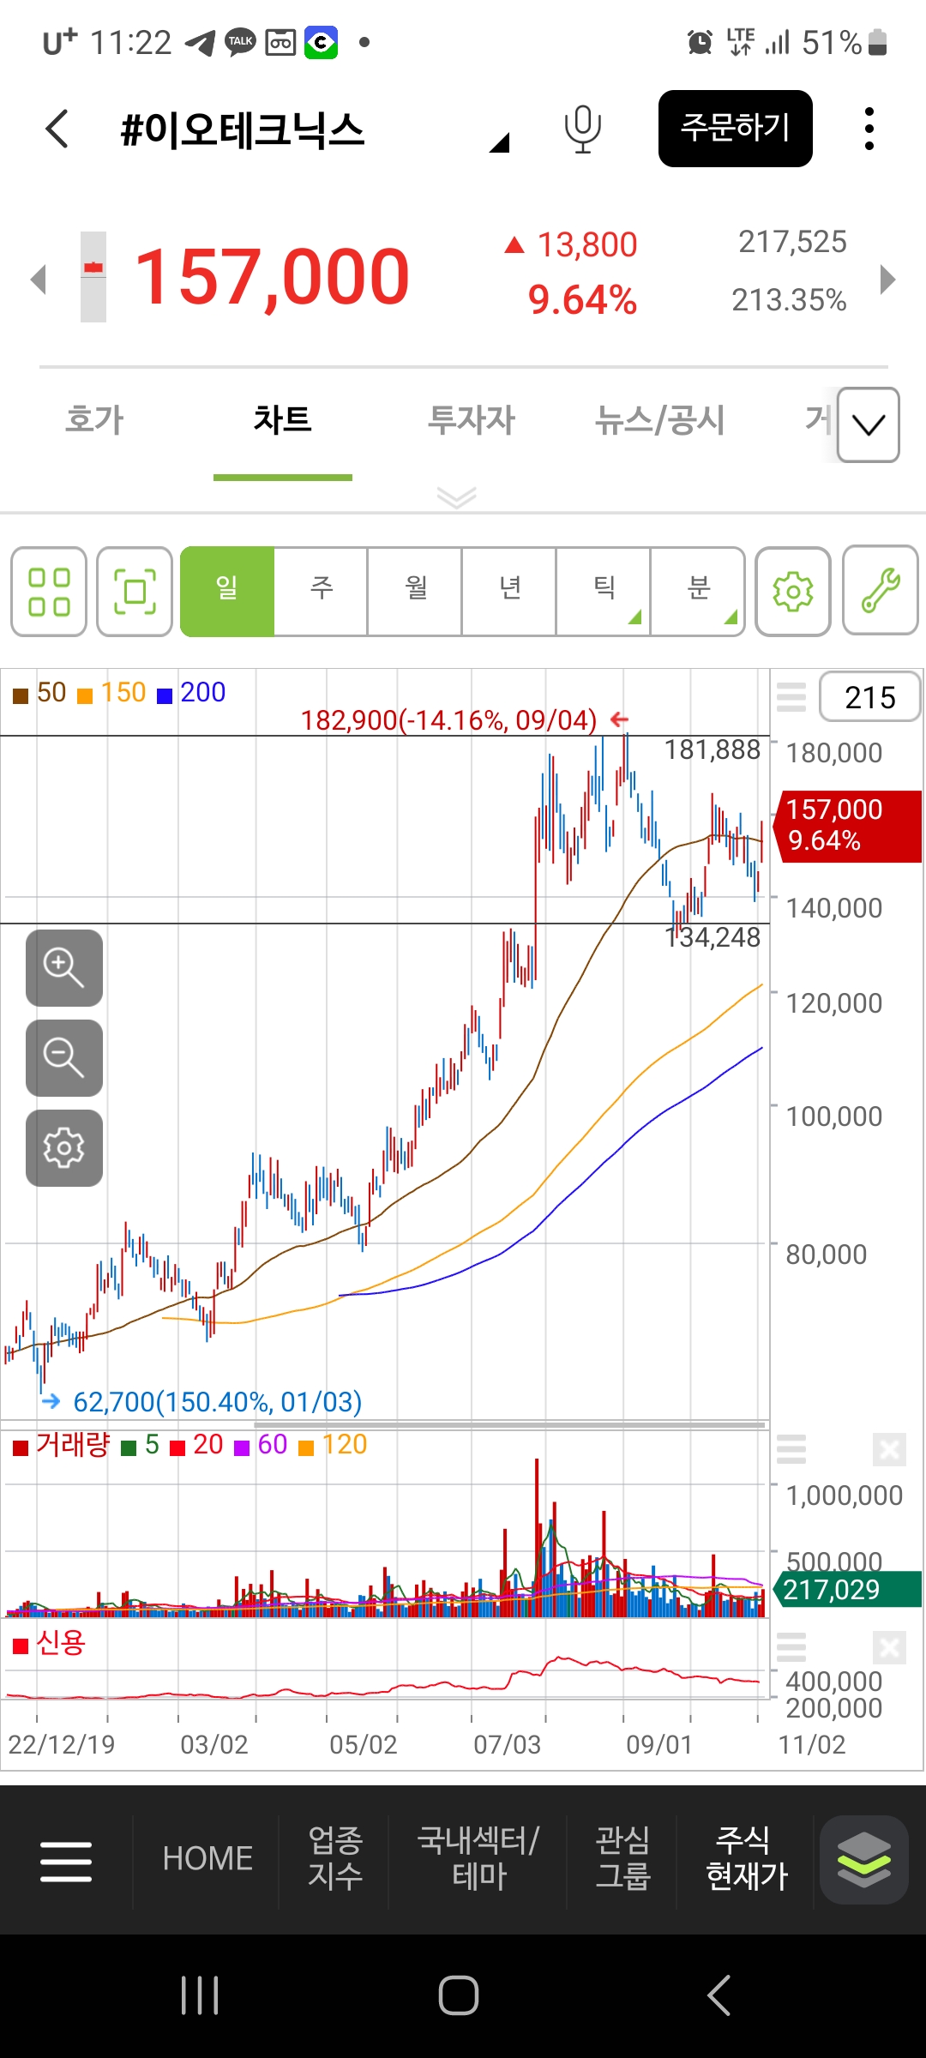Tap the 거래량 volume legend label

coord(62,1445)
